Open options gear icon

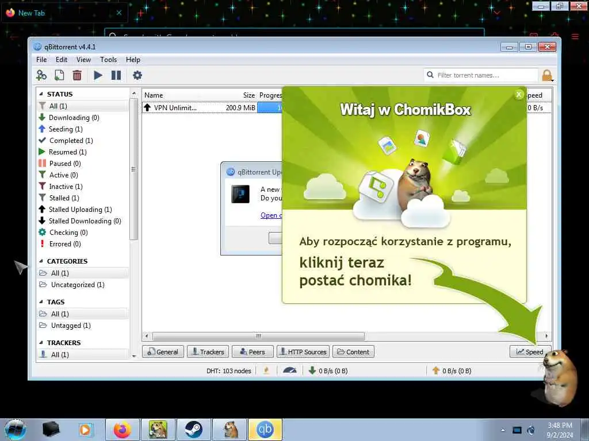point(137,75)
